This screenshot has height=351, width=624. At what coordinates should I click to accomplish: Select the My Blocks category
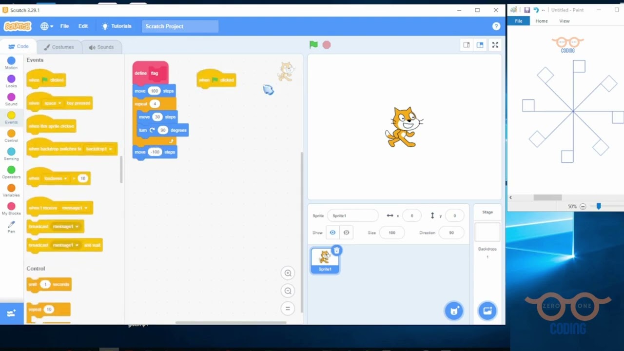tap(11, 209)
